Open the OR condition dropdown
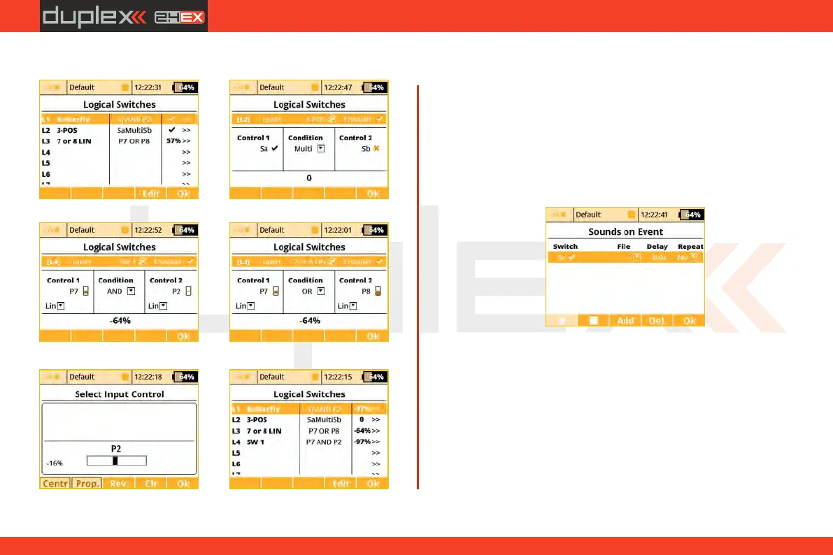 tap(321, 291)
